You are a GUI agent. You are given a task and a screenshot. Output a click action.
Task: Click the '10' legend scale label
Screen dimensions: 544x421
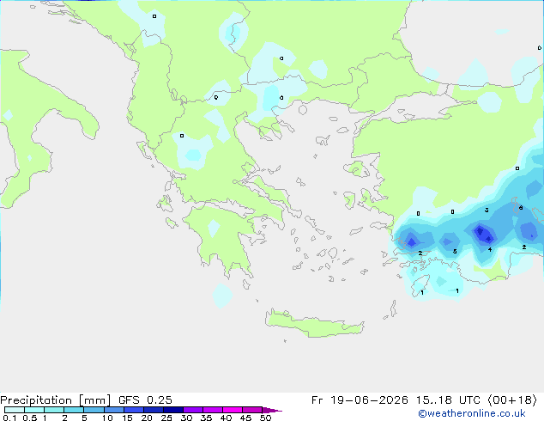click(107, 418)
